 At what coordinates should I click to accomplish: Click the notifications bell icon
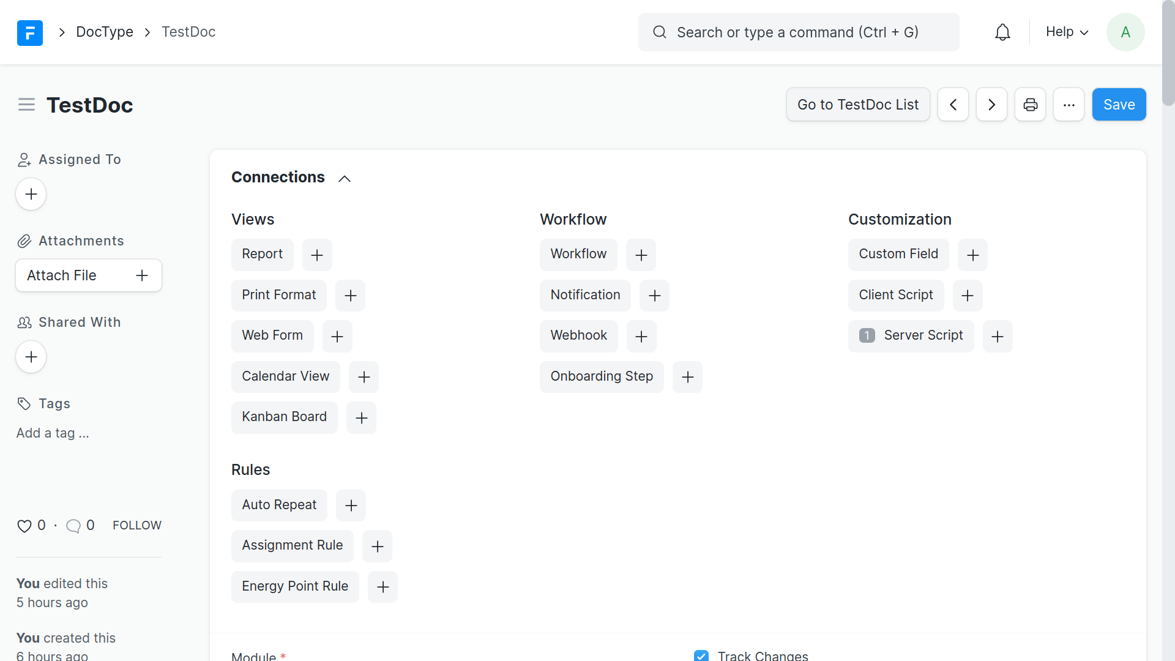pyautogui.click(x=1002, y=32)
